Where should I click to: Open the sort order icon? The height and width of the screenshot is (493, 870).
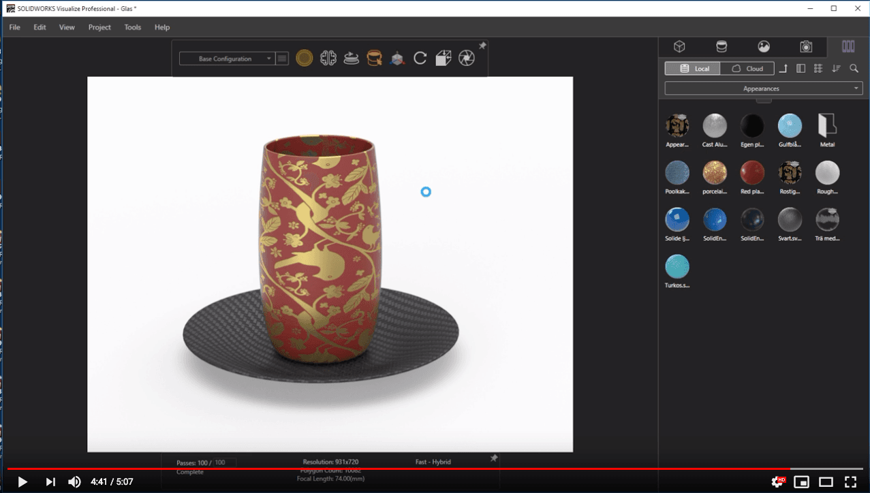[837, 69]
